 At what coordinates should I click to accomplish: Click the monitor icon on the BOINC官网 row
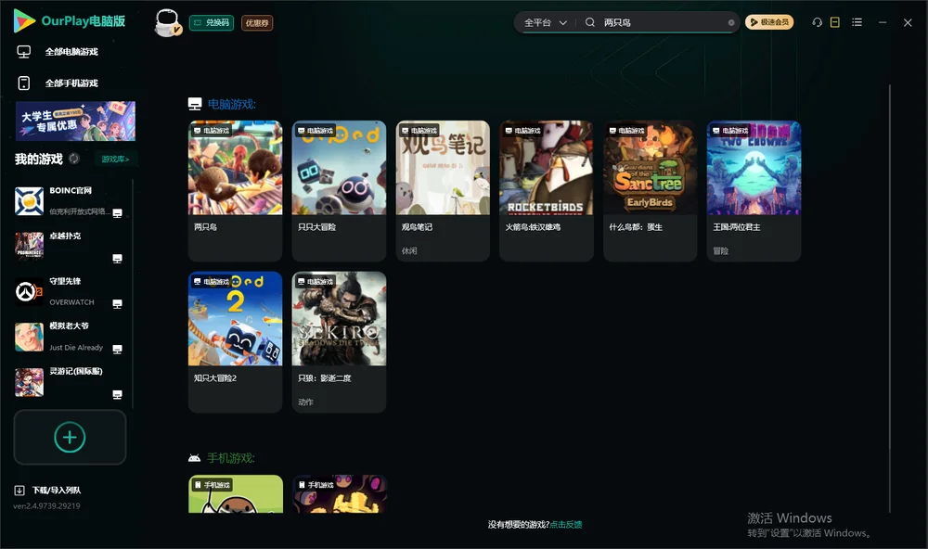[x=117, y=213]
